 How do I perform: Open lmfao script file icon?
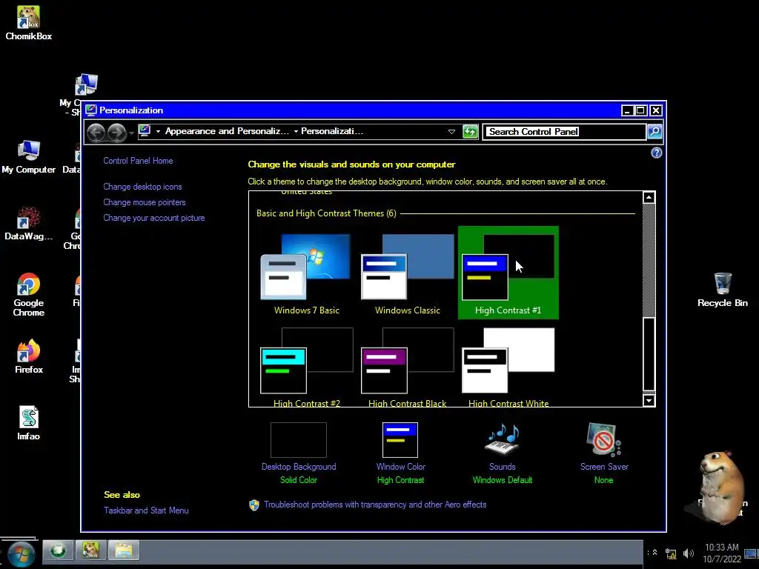point(28,423)
